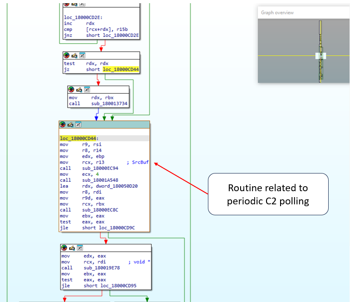Screen dimensions: 350x302
Task: Click the loc_18000CD44: label line
Action: pos(79,138)
